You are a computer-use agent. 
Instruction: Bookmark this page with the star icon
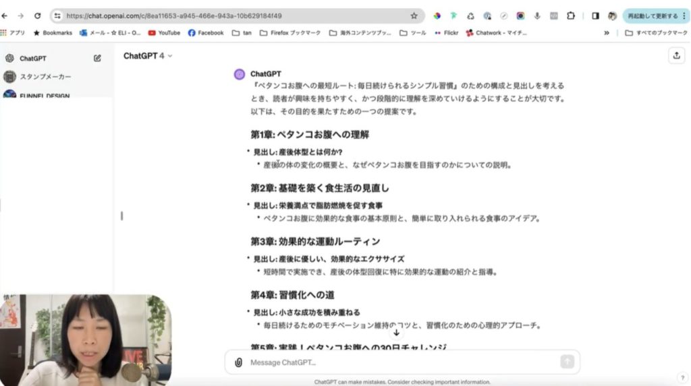(x=414, y=16)
